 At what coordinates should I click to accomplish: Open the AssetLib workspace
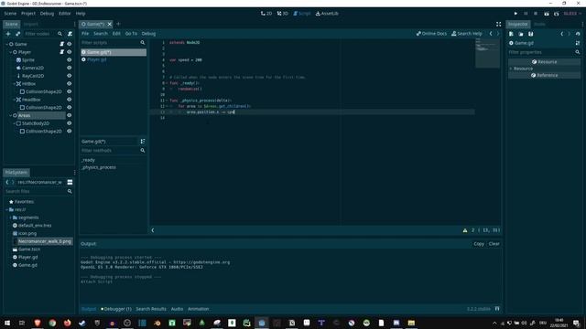point(327,14)
